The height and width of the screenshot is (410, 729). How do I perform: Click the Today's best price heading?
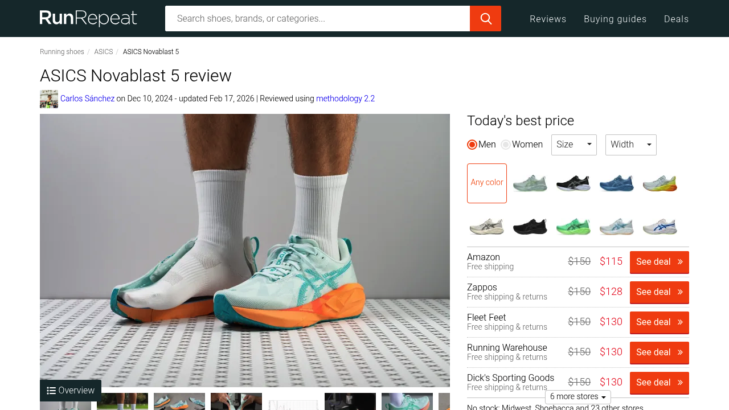[521, 121]
